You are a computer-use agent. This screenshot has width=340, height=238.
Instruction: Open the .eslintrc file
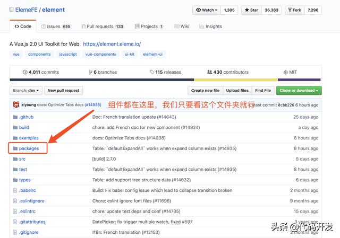pos(27,211)
